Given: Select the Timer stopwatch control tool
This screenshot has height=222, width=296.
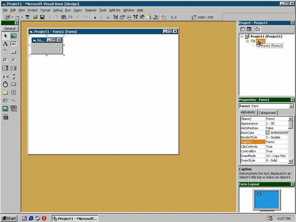Looking at the screenshot, I should [5, 84].
